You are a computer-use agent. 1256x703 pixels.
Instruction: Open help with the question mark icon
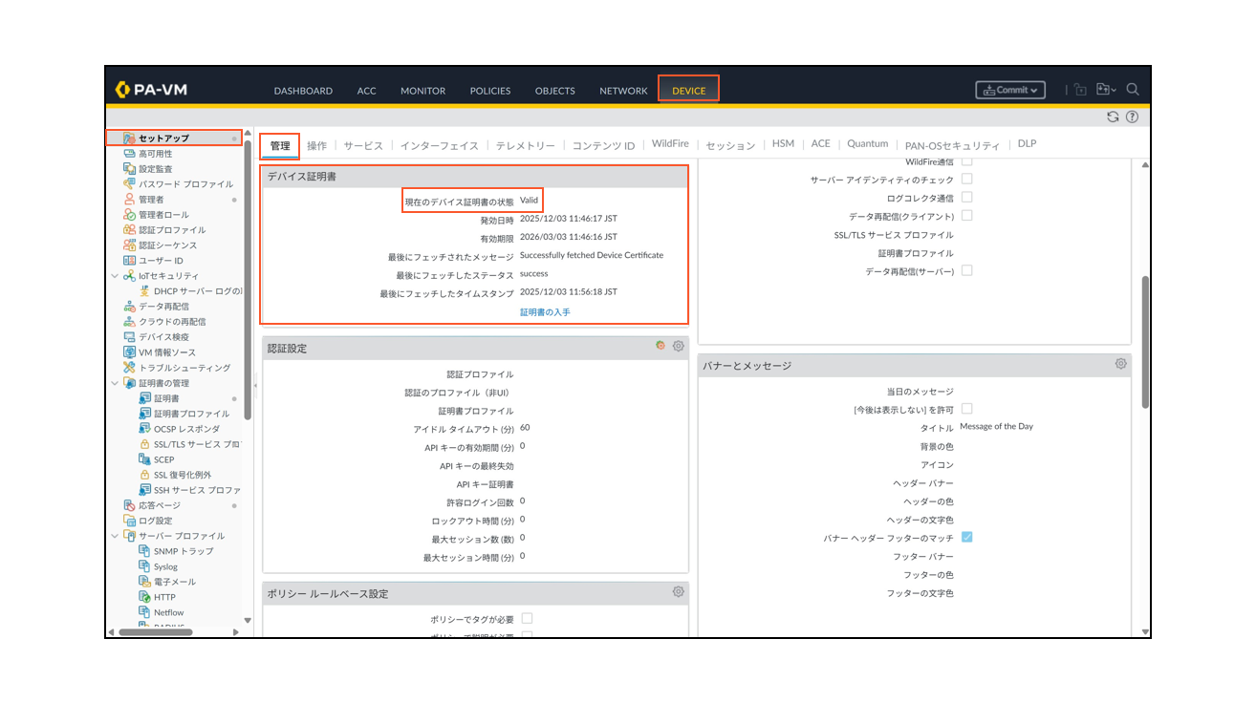(1132, 117)
